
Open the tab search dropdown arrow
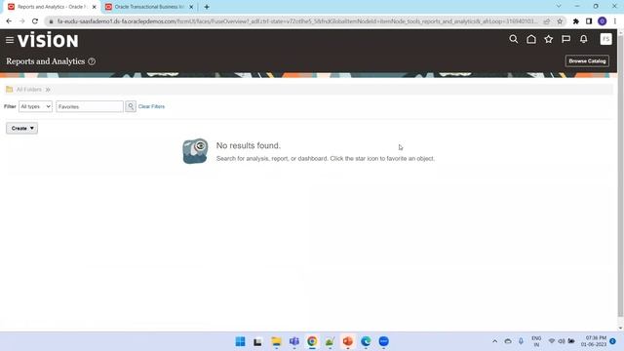point(559,6)
